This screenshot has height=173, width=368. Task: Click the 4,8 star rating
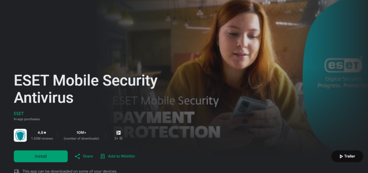42,133
